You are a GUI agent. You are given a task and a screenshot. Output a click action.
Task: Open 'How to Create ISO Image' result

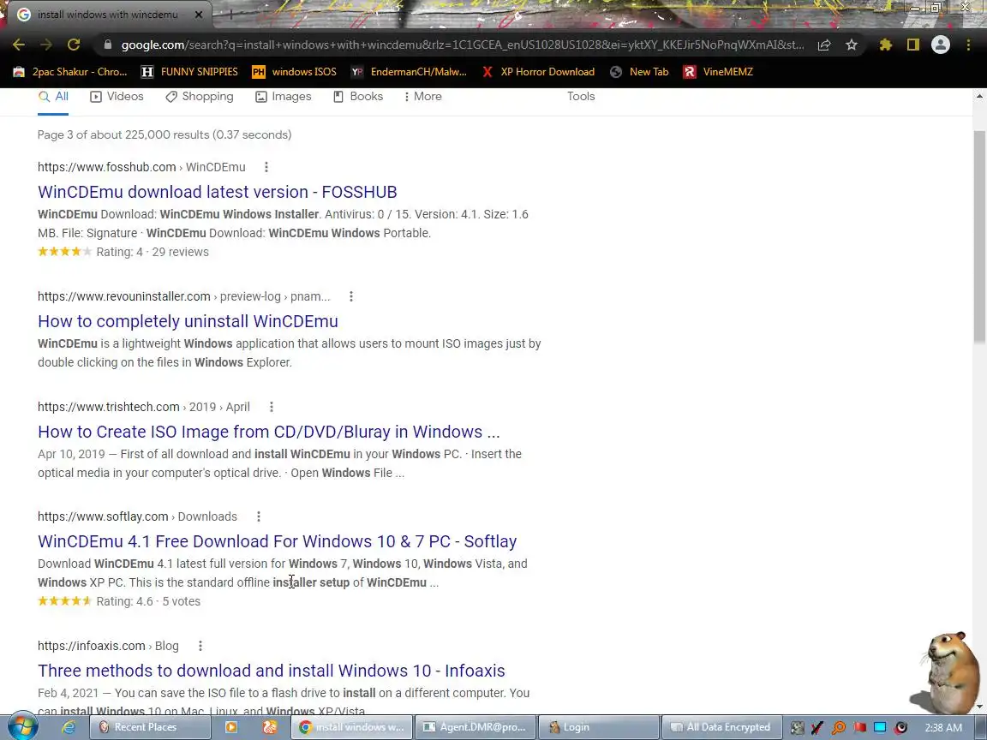coord(269,432)
